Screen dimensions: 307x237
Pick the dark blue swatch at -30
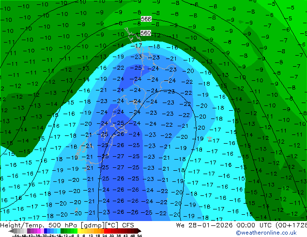coord(46,231)
